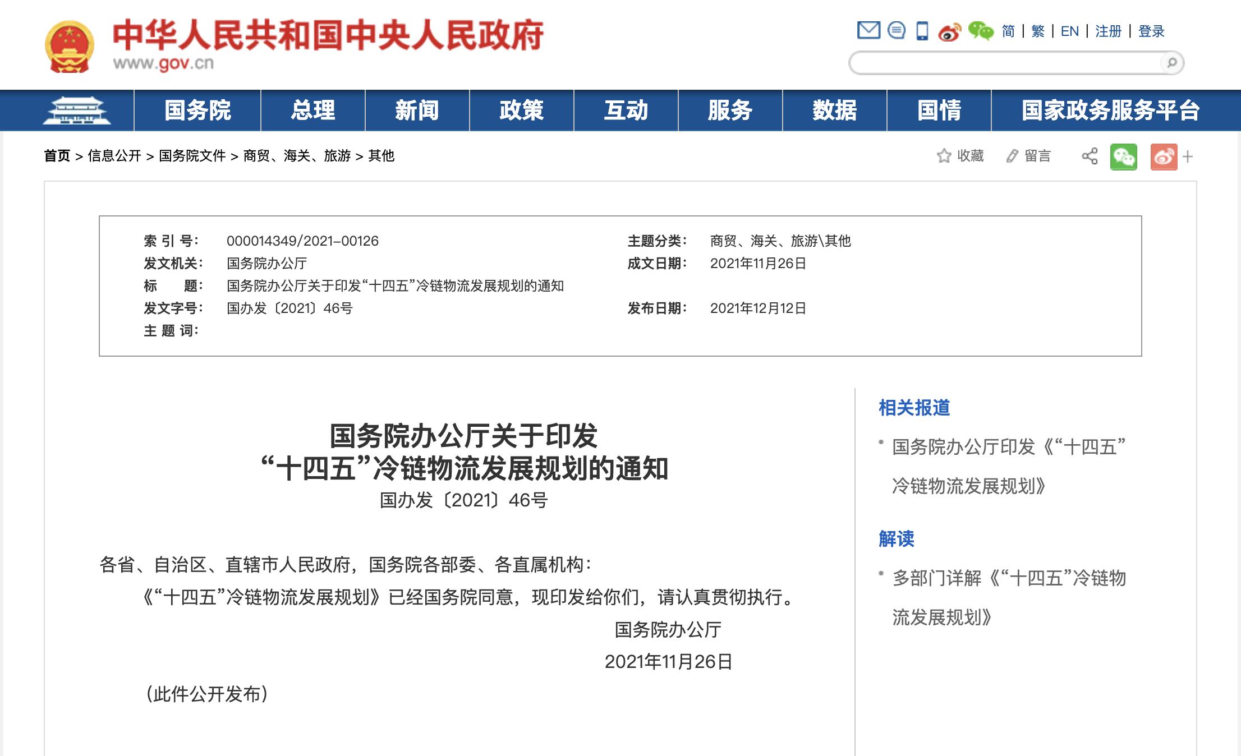Switch to traditional Chinese 繁
The image size is (1241, 756).
click(1038, 31)
